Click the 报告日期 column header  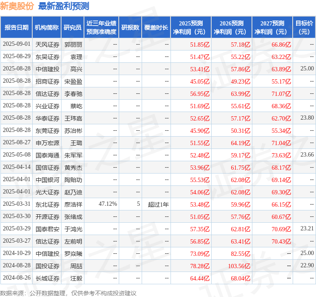(16, 28)
